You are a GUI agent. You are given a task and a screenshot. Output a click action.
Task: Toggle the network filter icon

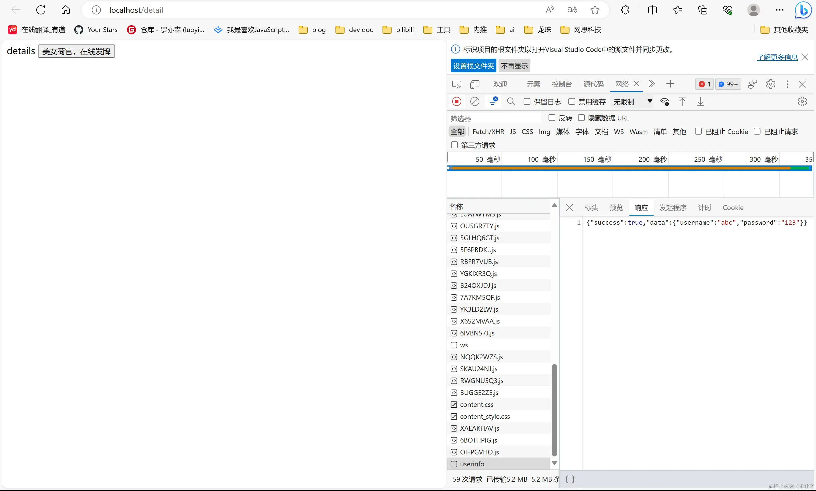pos(492,101)
